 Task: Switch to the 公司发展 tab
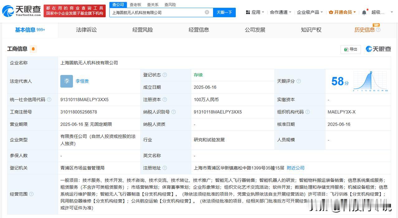255,30
